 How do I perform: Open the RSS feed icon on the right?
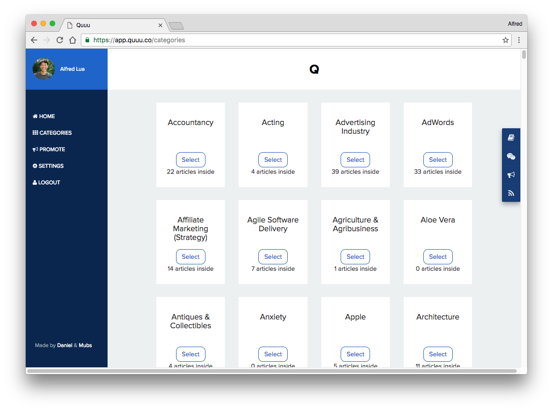[x=511, y=193]
